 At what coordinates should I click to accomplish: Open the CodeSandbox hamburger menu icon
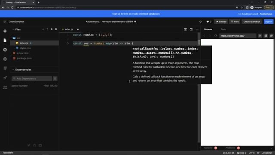pyautogui.click(x=5, y=22)
